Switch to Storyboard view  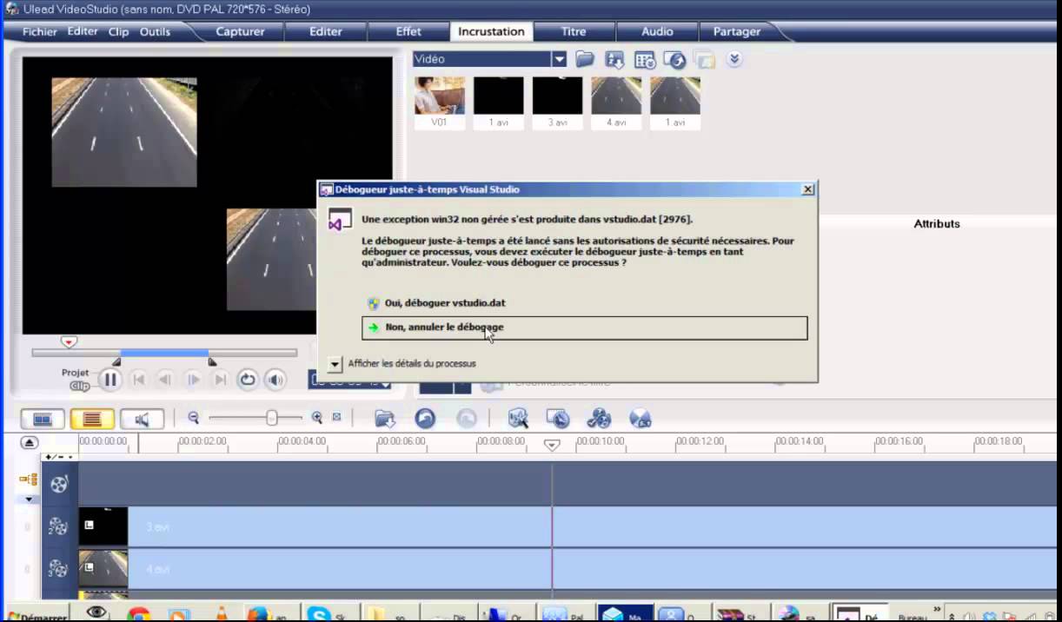(43, 420)
